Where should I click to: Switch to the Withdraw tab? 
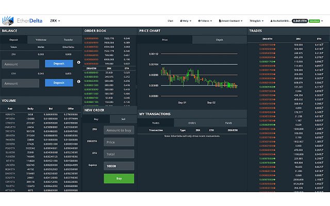[x=41, y=40]
